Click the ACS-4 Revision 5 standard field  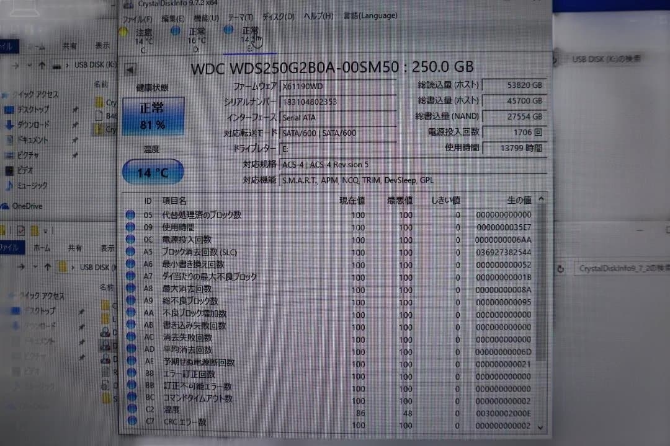point(413,164)
